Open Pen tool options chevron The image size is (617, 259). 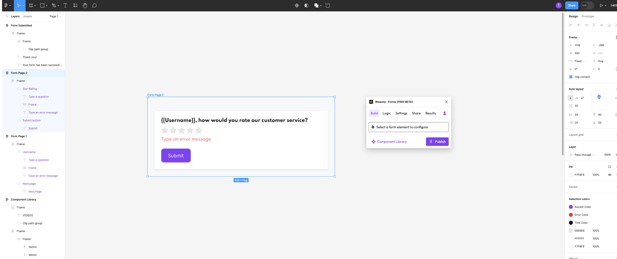(x=59, y=6)
